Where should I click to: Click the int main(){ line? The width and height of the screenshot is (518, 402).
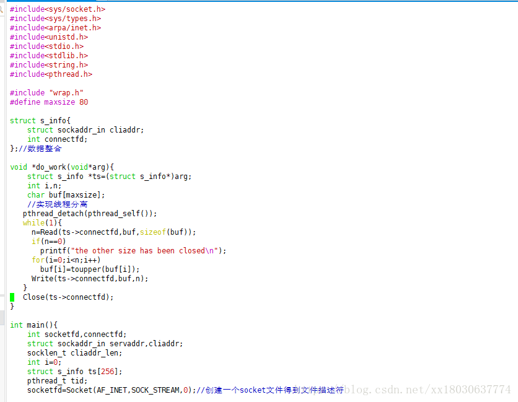(x=33, y=325)
